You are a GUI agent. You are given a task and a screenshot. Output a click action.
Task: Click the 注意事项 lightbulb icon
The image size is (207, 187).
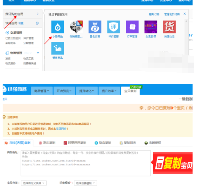(x=4, y=117)
